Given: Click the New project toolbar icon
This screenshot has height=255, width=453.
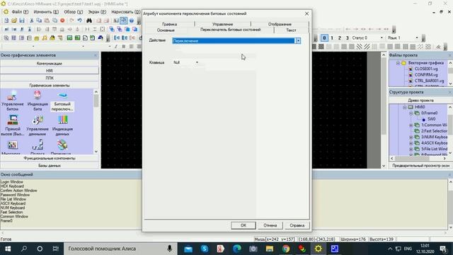Looking at the screenshot, I should tap(6, 21).
